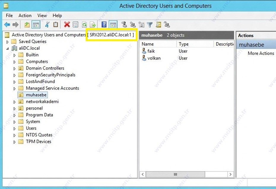Screen dimensions: 276x189
Task: Click the red Delete X icon
Action: point(67,25)
